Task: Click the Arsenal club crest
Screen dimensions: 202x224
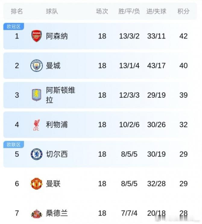Action: (x=36, y=36)
